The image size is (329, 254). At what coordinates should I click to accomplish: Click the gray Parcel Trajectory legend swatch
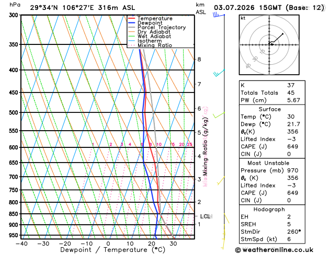[132, 28]
